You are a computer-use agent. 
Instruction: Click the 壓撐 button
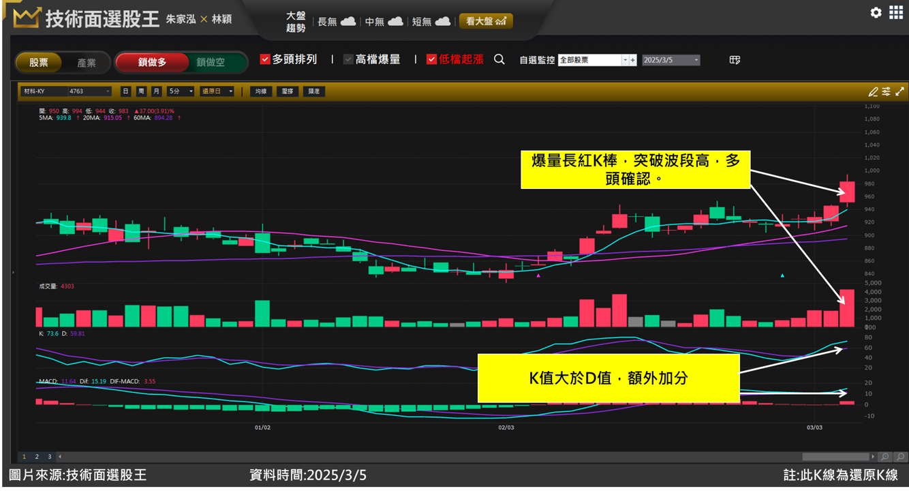coord(288,91)
